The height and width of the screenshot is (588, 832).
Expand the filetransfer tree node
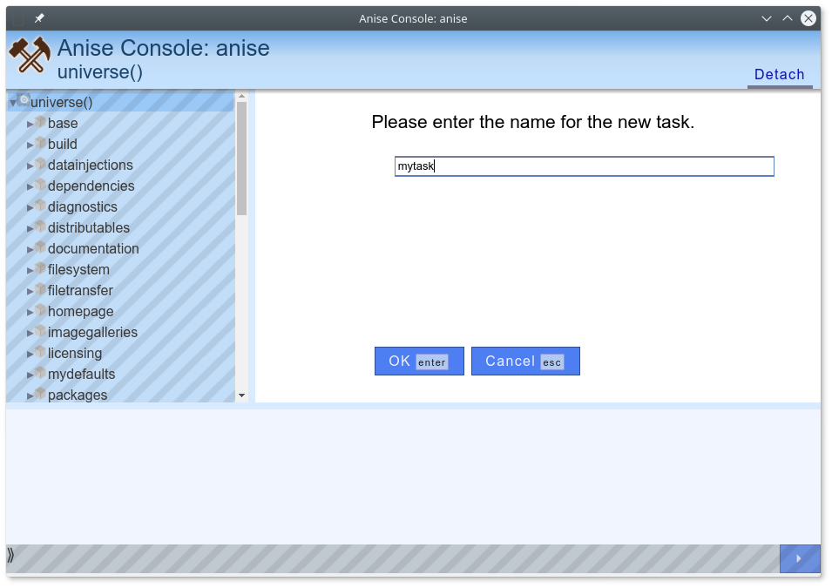tap(30, 291)
